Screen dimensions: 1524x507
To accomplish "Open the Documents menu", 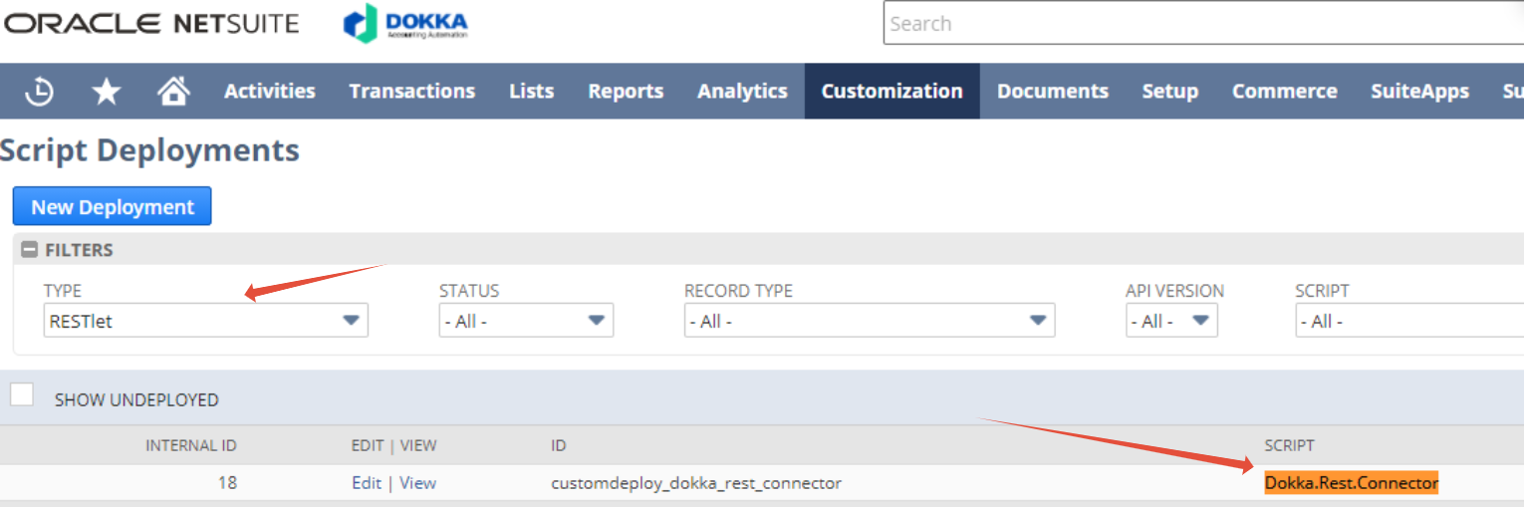I will pyautogui.click(x=1053, y=91).
